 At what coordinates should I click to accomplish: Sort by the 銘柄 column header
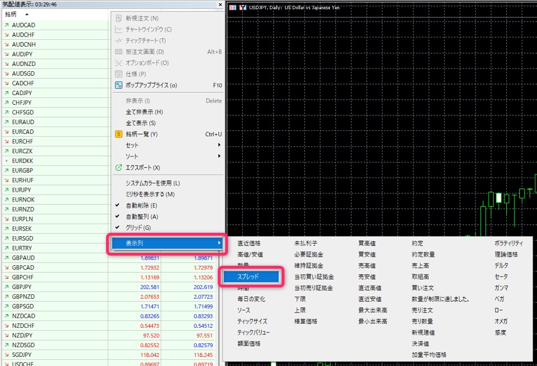click(11, 14)
